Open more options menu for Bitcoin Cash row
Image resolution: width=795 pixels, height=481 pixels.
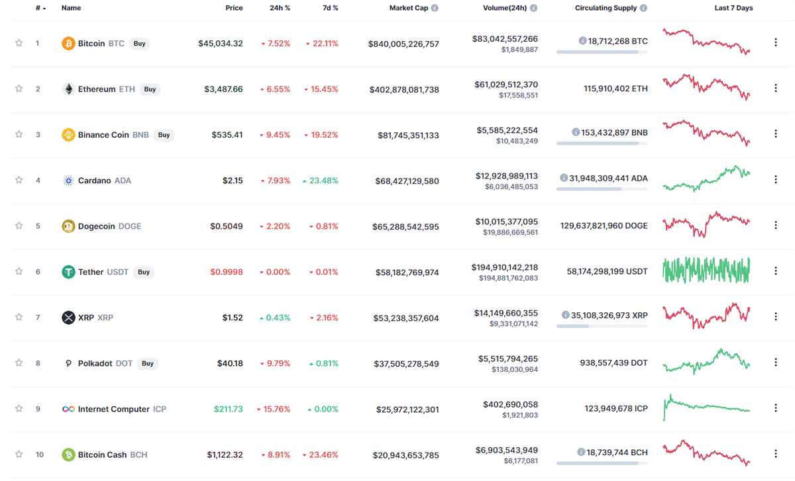click(776, 453)
